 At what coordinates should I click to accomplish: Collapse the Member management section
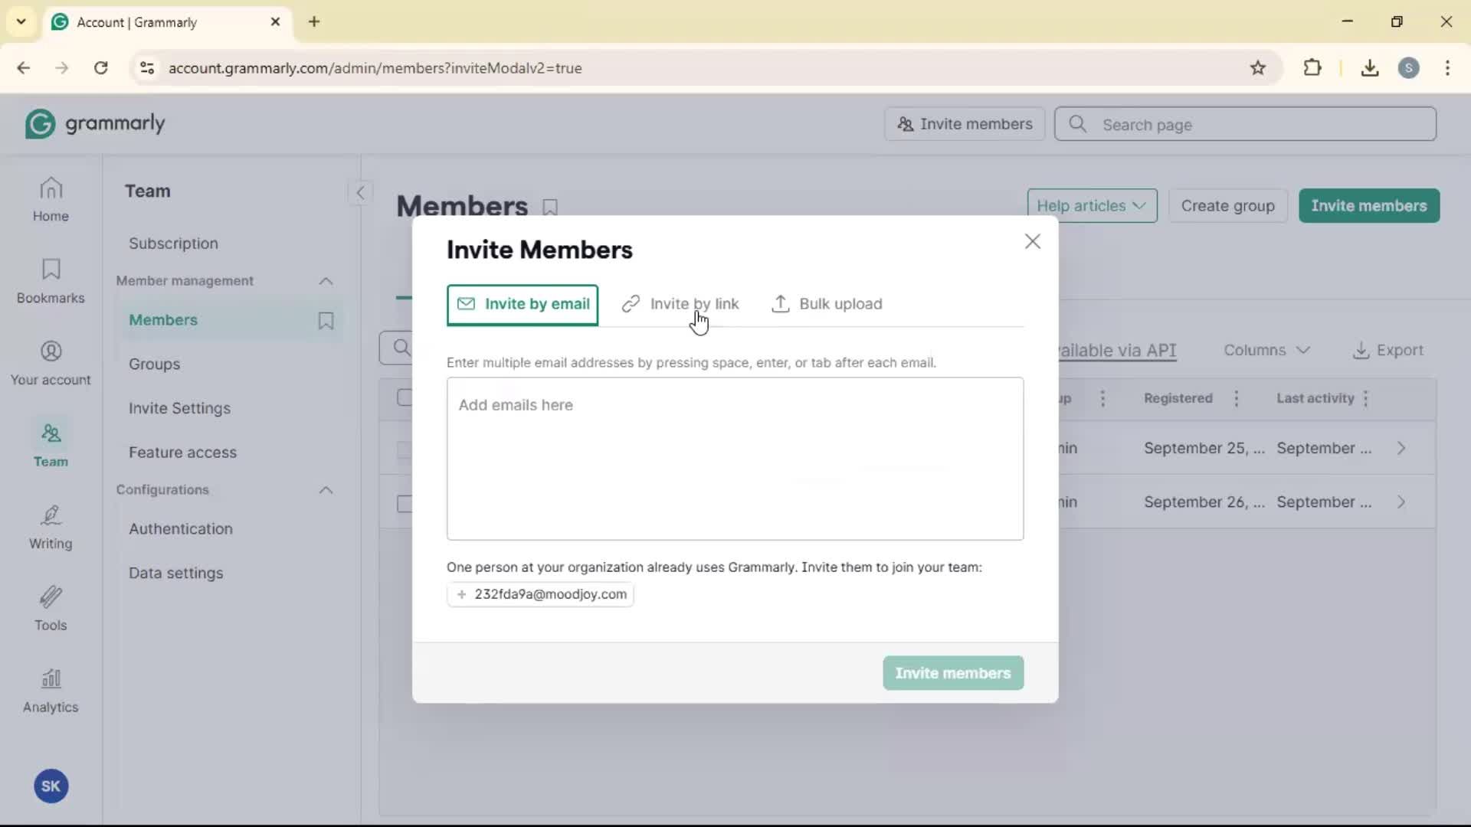(x=326, y=281)
